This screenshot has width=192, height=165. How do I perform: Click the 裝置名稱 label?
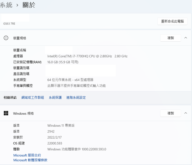pyautogui.click(x=19, y=50)
